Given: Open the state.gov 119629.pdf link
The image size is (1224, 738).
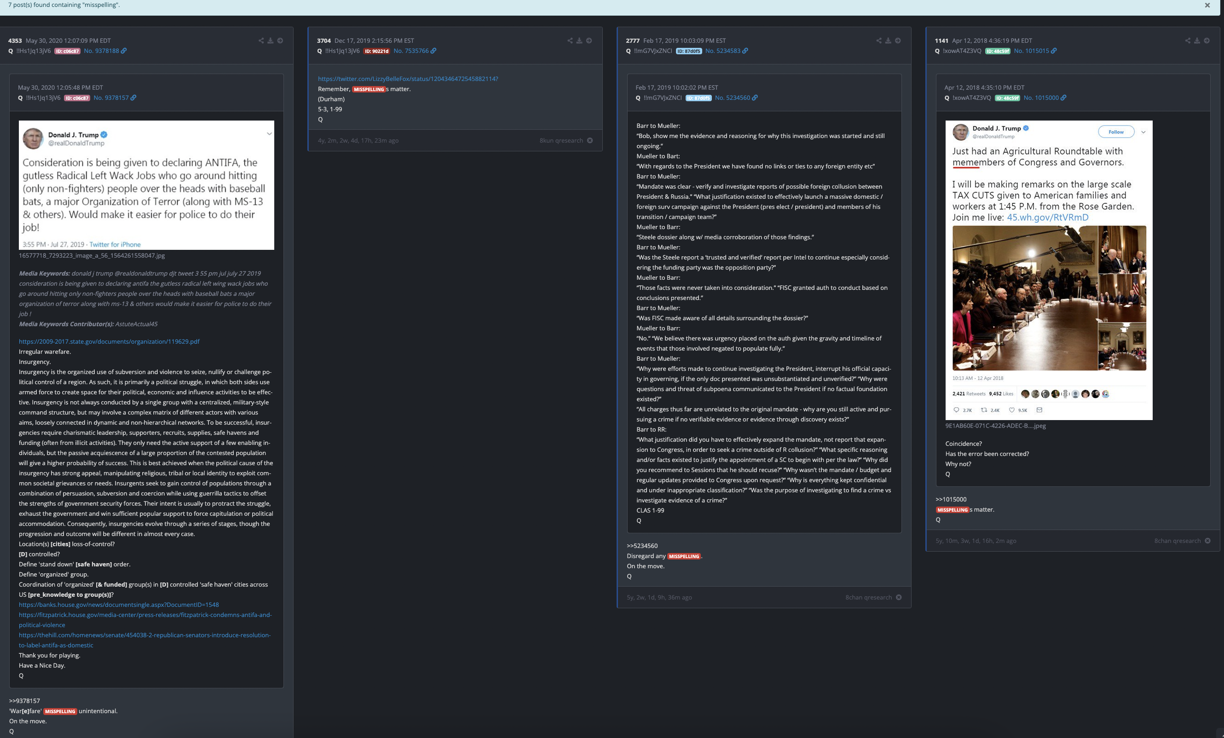Looking at the screenshot, I should pos(110,342).
